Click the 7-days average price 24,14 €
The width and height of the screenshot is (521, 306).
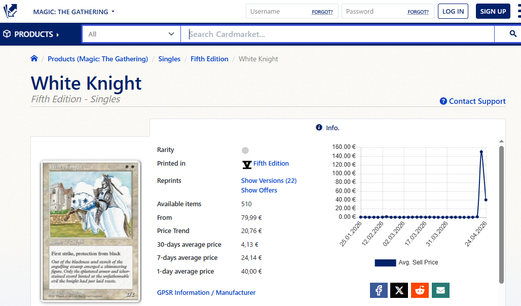[x=251, y=258]
